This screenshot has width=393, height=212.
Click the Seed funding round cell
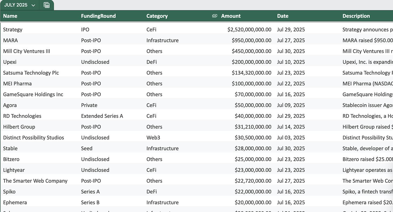click(x=87, y=148)
